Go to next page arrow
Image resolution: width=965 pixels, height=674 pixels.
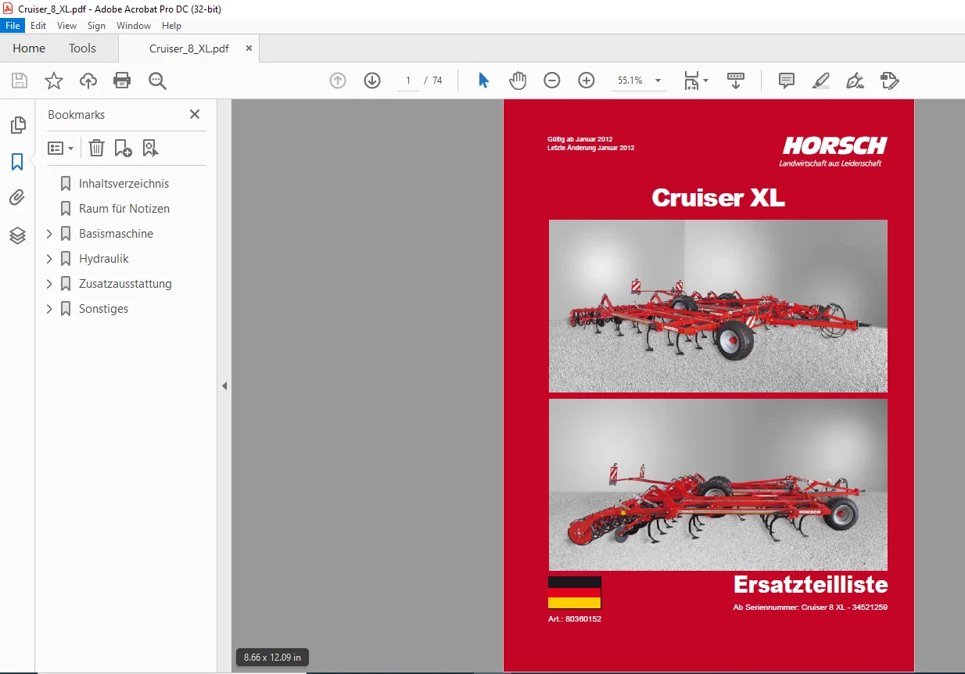tap(372, 81)
